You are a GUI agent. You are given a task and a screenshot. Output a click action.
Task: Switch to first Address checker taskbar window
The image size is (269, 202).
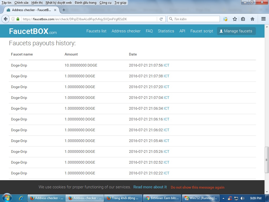(46, 198)
